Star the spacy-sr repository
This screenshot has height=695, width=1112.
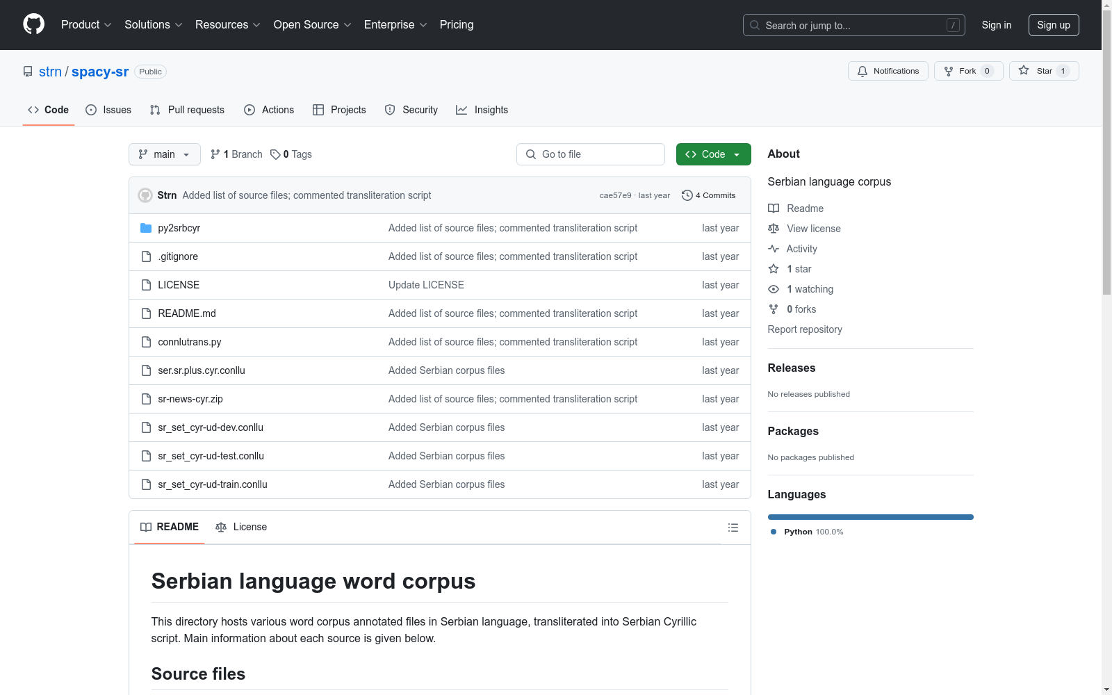(1044, 71)
